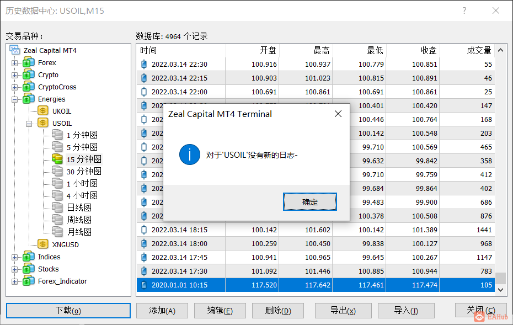The height and width of the screenshot is (325, 513).
Task: Click the 编辑(E) edit button
Action: [220, 310]
